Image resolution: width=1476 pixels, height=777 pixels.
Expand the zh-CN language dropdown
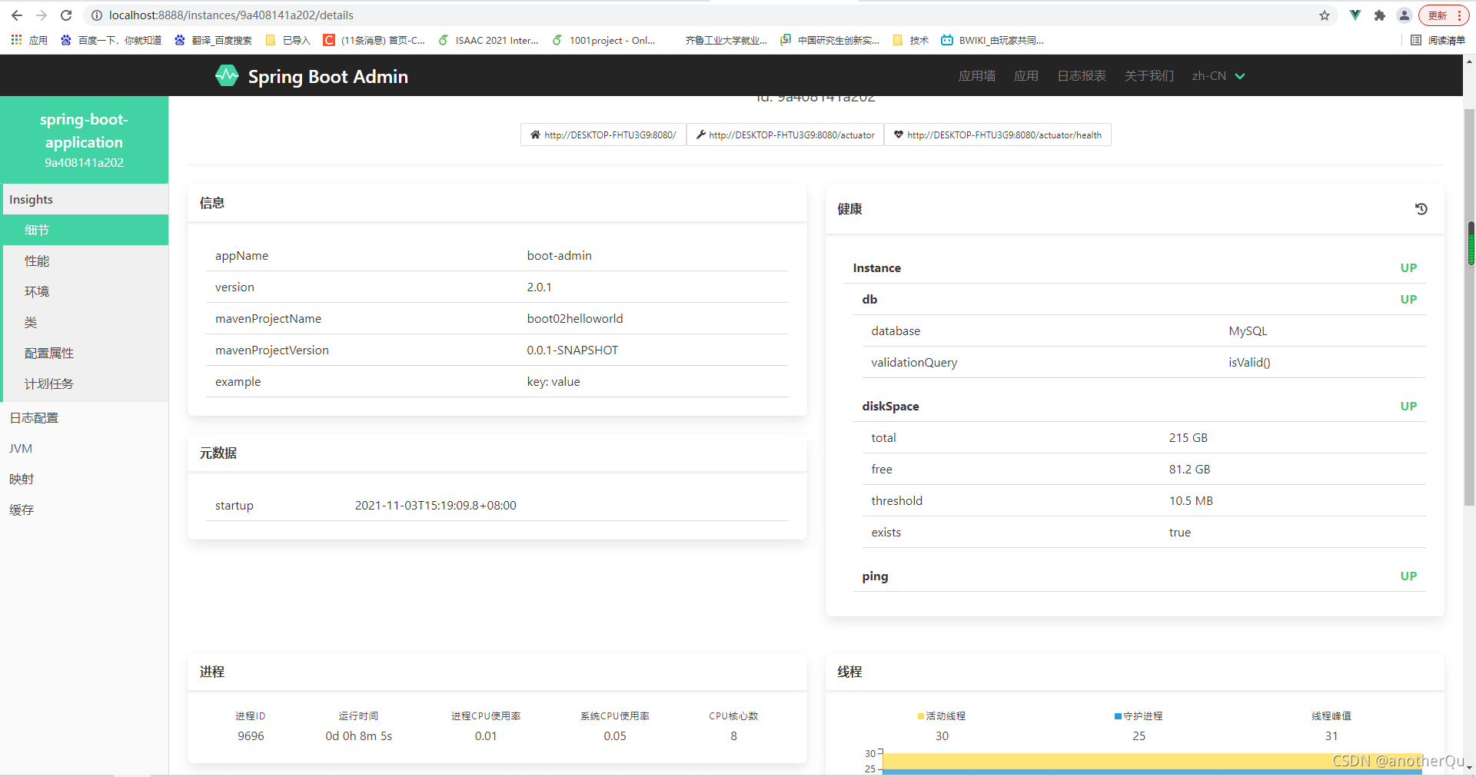click(x=1218, y=75)
